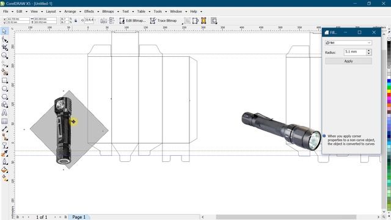Select the Connector tool
Viewport: 391px width, 220px height.
[4, 137]
